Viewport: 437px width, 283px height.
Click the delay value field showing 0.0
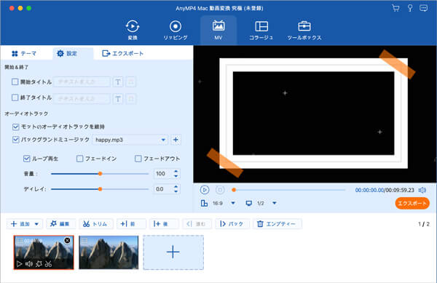(x=162, y=189)
